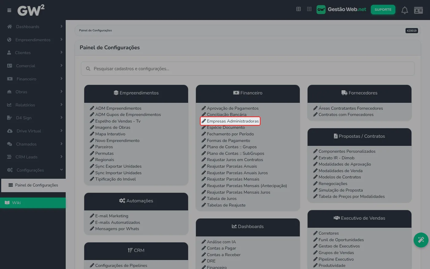
Task: Click the Obras hard hat icon
Action: point(9,92)
